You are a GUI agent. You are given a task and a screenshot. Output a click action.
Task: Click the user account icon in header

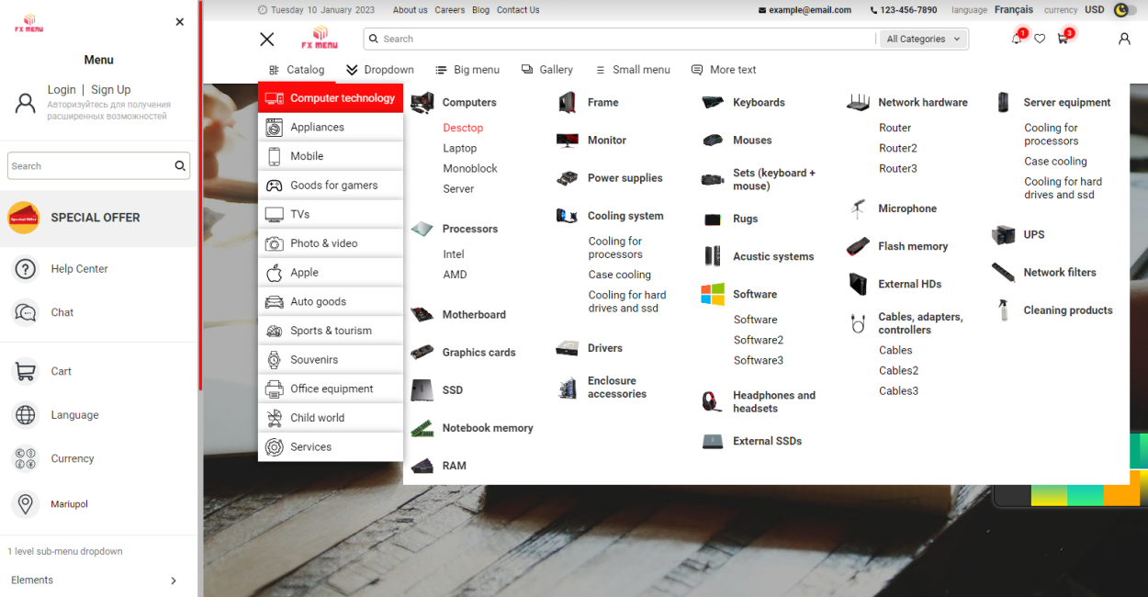[x=1124, y=39]
